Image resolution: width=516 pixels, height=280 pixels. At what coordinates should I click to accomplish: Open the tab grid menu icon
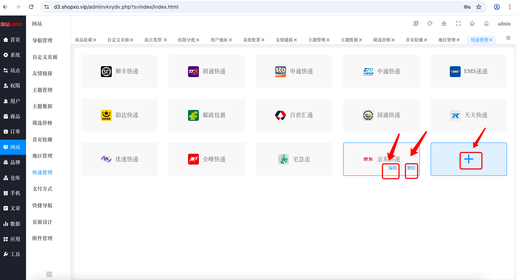tap(508, 38)
